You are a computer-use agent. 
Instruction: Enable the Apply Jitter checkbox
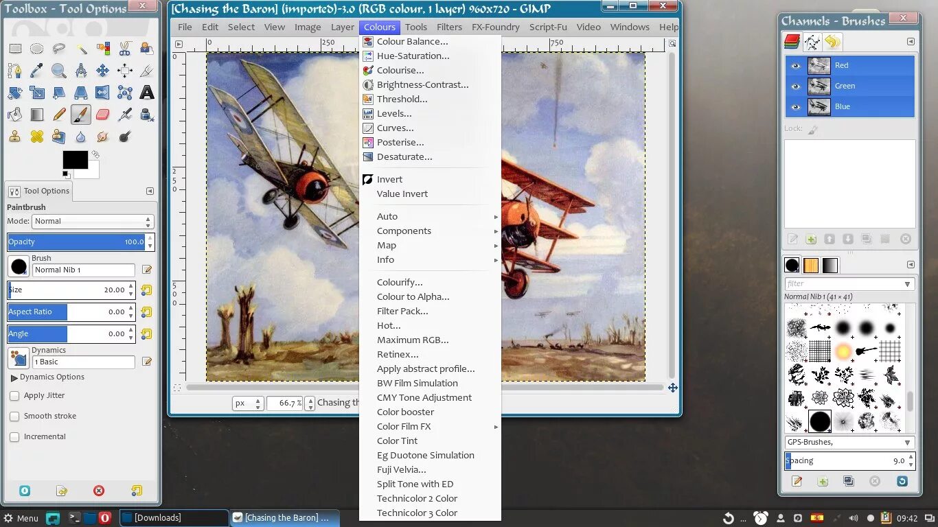pos(14,396)
